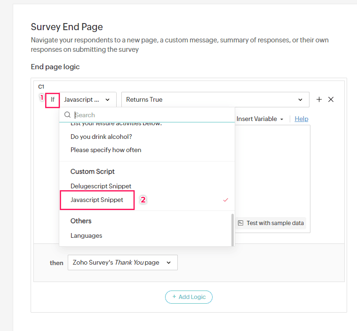Click the plus icon to add condition
This screenshot has height=331, width=357.
[x=319, y=99]
